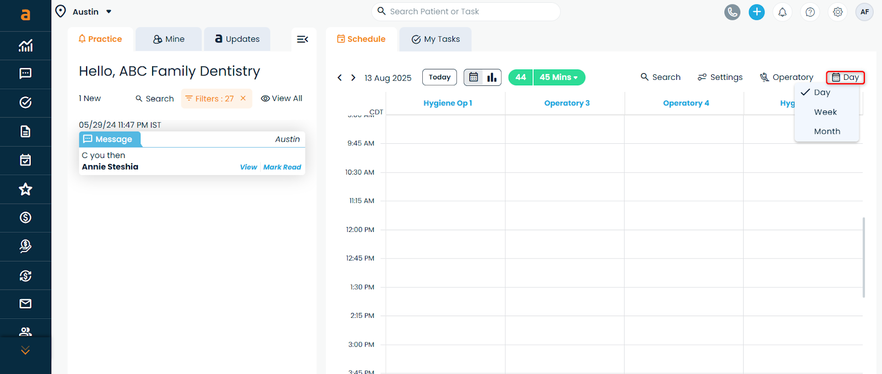Switch to the My Tasks tab
Image resolution: width=882 pixels, height=374 pixels.
(x=435, y=39)
